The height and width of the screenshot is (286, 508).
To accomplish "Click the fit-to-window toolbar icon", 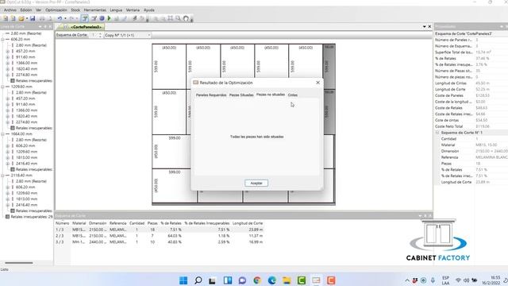I will (x=170, y=18).
